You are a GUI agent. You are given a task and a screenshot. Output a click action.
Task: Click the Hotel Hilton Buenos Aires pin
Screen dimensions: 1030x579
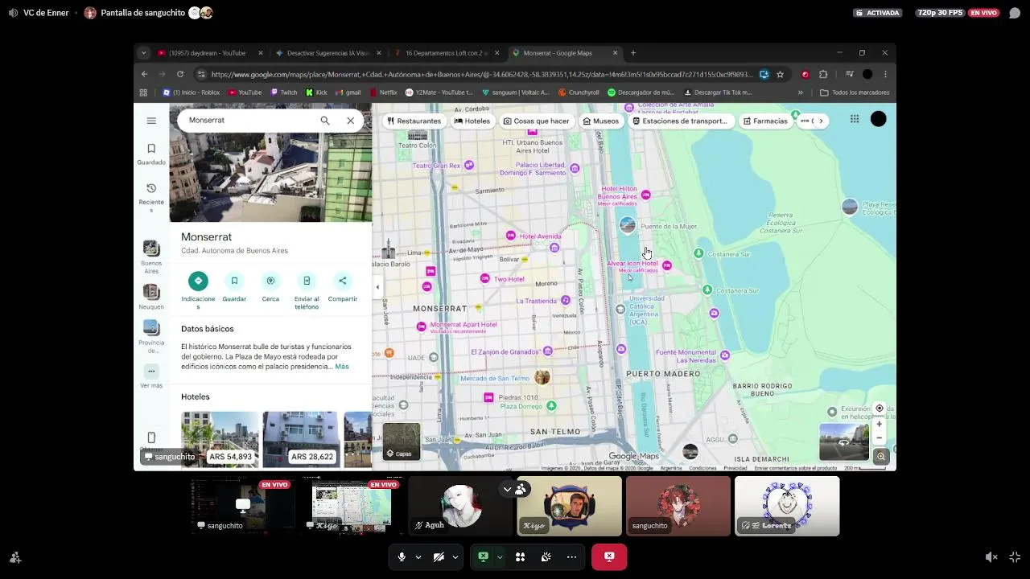click(x=645, y=195)
